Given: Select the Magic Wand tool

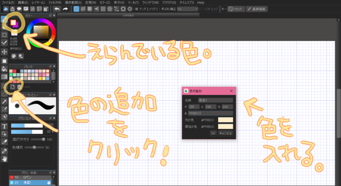Looking at the screenshot, I should [x=4, y=101].
